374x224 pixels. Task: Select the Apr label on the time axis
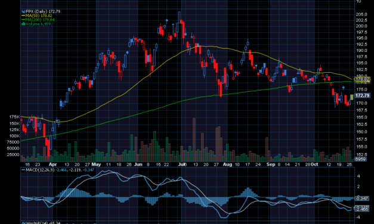tap(52, 164)
